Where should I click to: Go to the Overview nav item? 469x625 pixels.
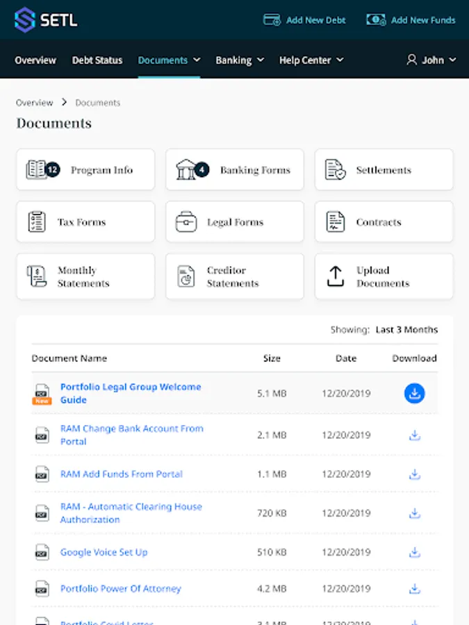click(35, 60)
